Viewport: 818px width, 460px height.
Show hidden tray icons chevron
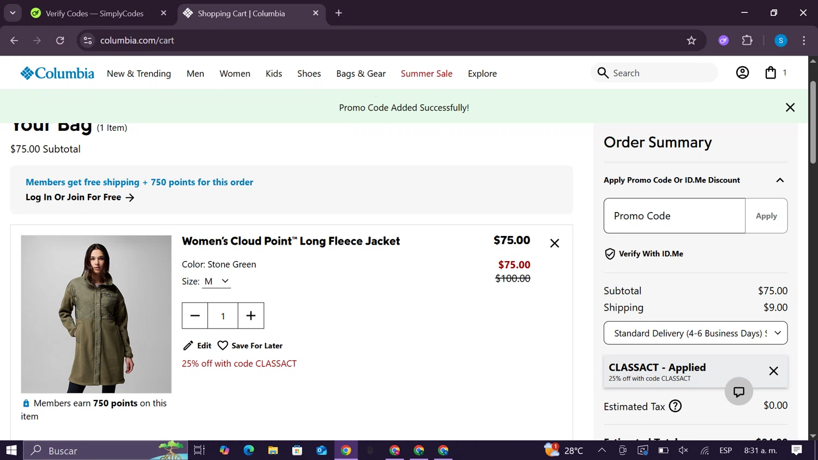point(602,450)
